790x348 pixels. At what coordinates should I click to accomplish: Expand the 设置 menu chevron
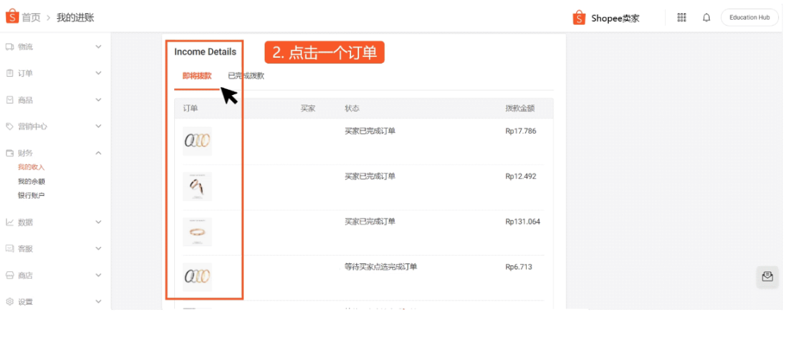pyautogui.click(x=98, y=302)
